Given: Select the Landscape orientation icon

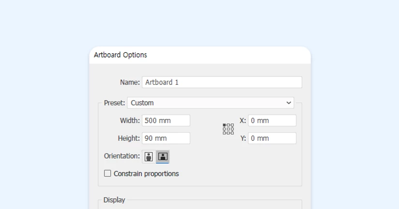Looking at the screenshot, I should pyautogui.click(x=163, y=156).
